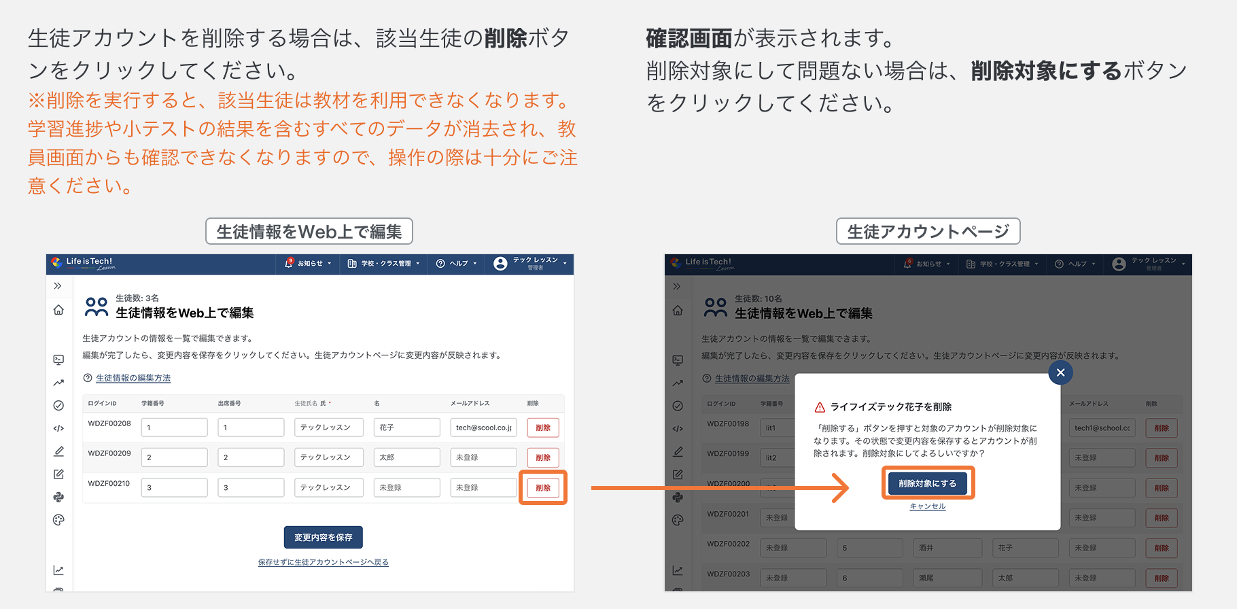The width and height of the screenshot is (1237, 609).
Task: Click the notification bell in left screenshot header
Action: (x=289, y=263)
